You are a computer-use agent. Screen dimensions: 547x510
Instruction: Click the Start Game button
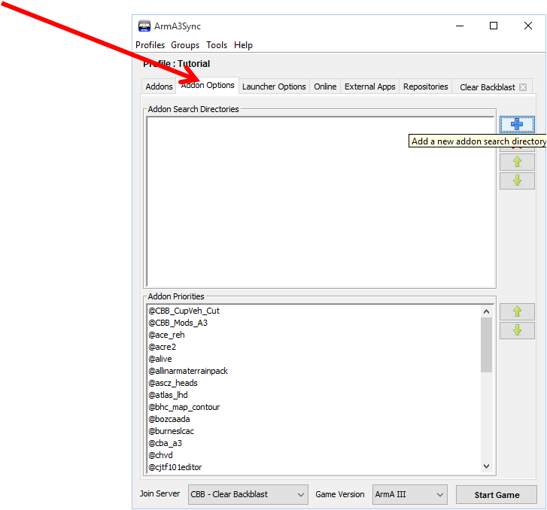click(x=497, y=495)
